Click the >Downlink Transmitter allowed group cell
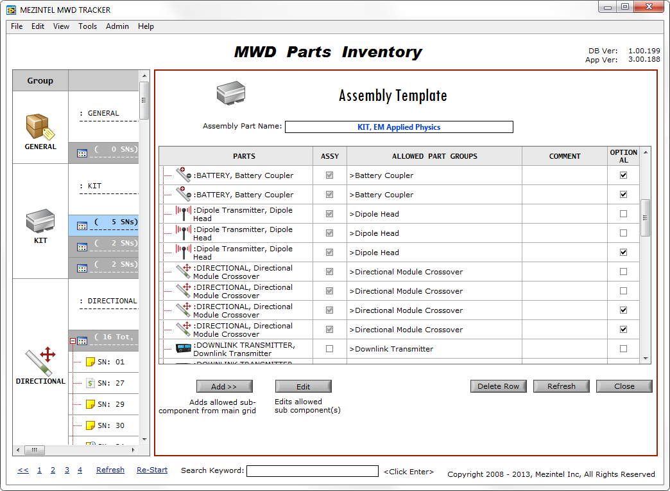The image size is (670, 491). tap(434, 349)
